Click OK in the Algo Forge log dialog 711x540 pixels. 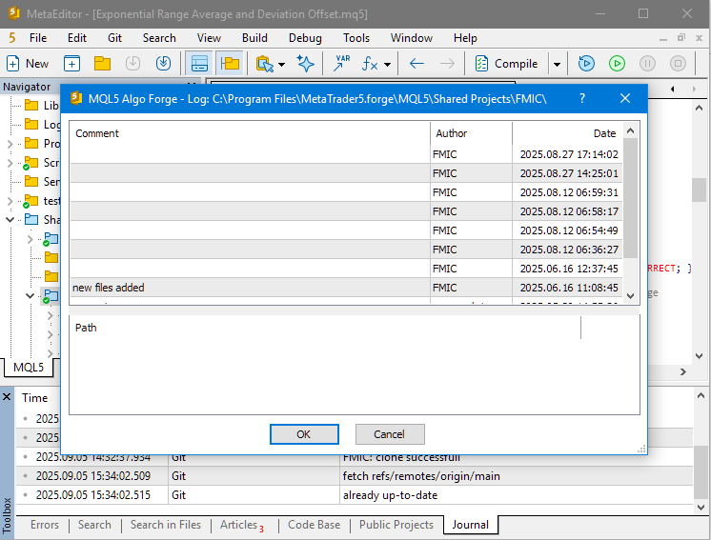tap(304, 434)
